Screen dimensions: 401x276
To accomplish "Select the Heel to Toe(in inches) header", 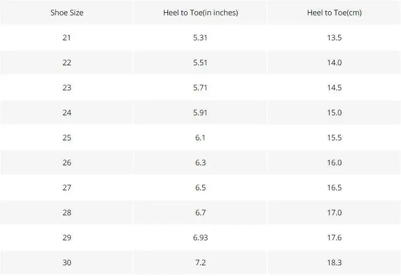I will [x=200, y=13].
